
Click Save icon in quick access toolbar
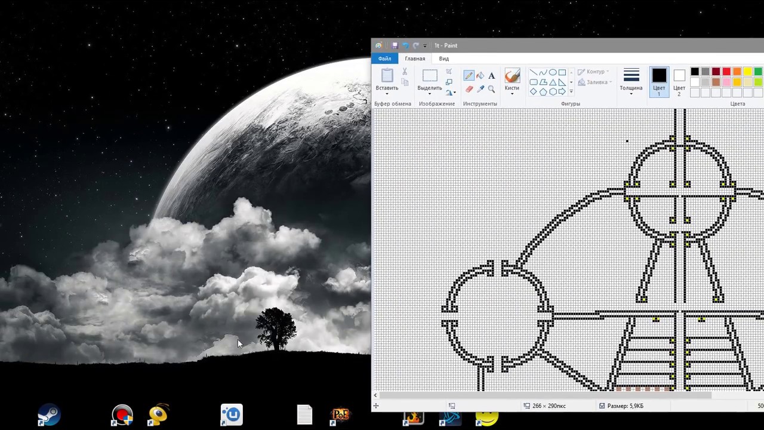(x=395, y=45)
